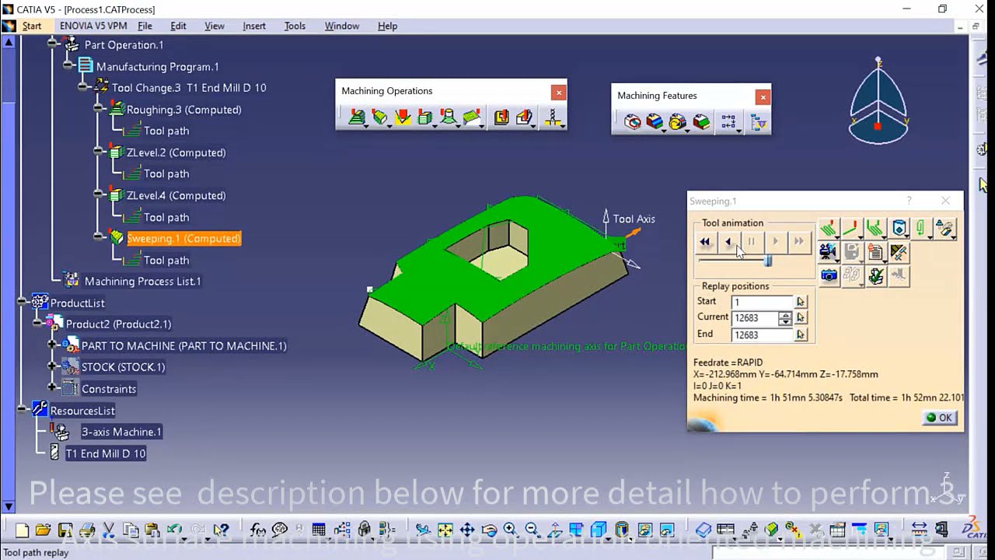Image resolution: width=995 pixels, height=560 pixels.
Task: Expand the STOCK node
Action: click(52, 366)
